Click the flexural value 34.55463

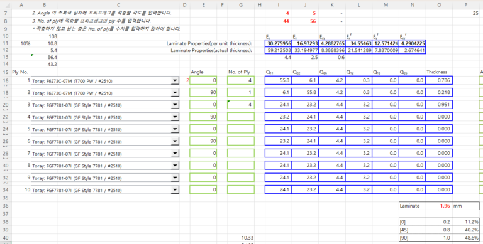point(359,44)
